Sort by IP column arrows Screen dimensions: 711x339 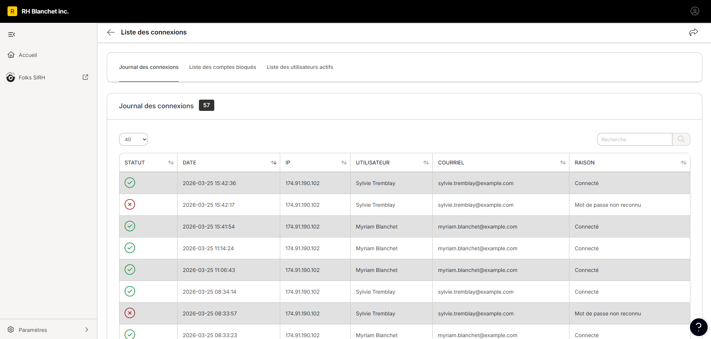pyautogui.click(x=344, y=163)
